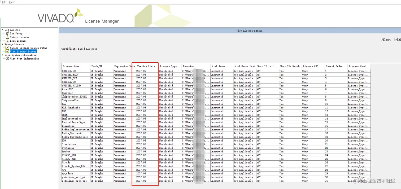
Task: Click the Host IDs Match column header
Action: pos(290,66)
